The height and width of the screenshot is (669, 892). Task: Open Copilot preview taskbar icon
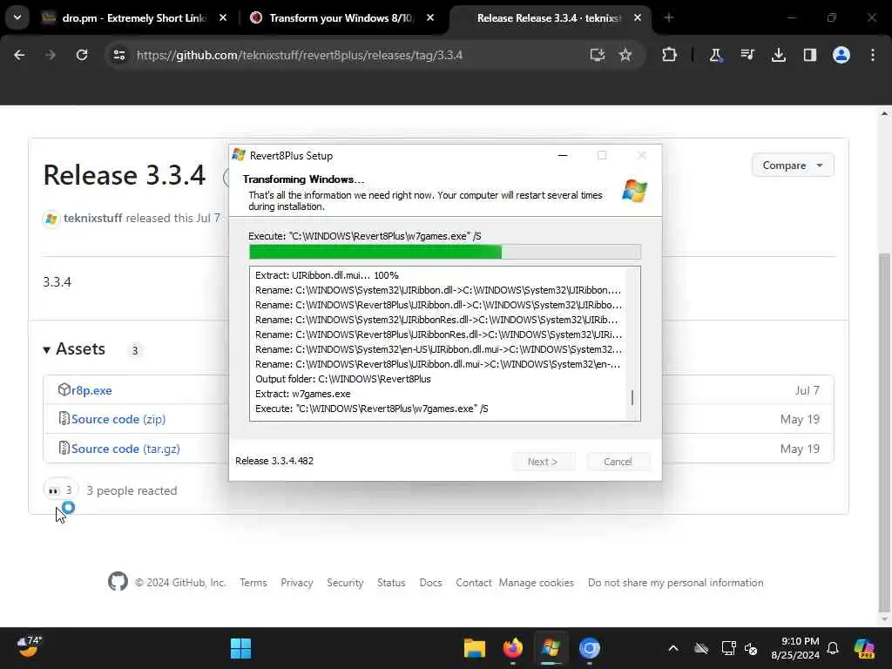point(863,648)
